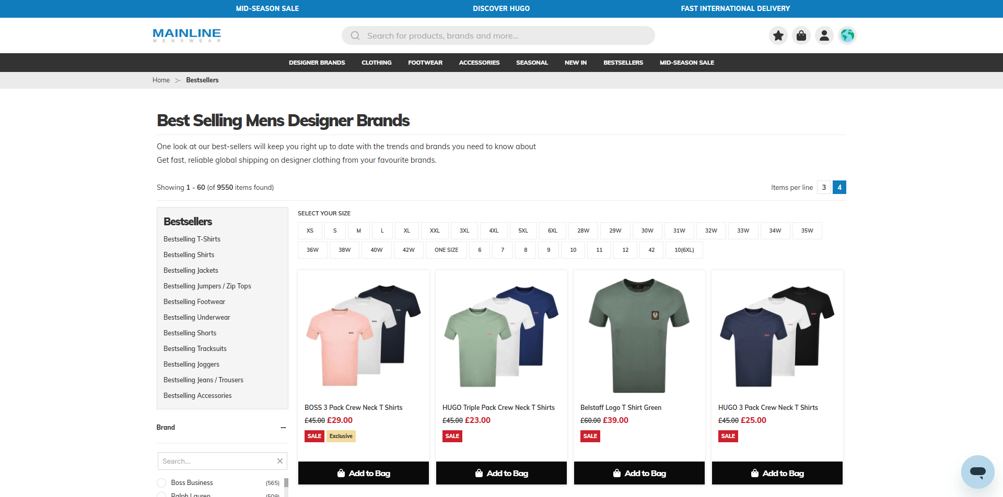Open Seasonal menu

pyautogui.click(x=532, y=63)
